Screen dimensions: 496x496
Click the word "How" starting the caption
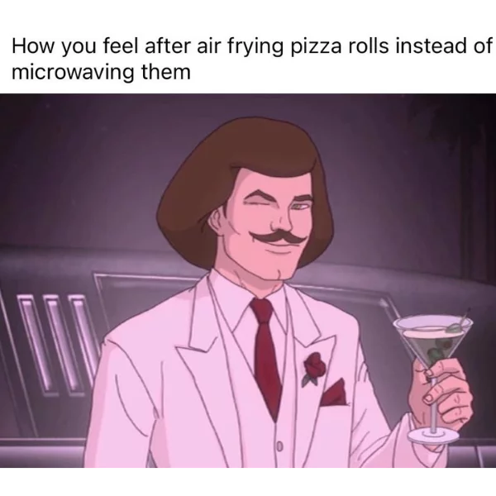(x=33, y=46)
